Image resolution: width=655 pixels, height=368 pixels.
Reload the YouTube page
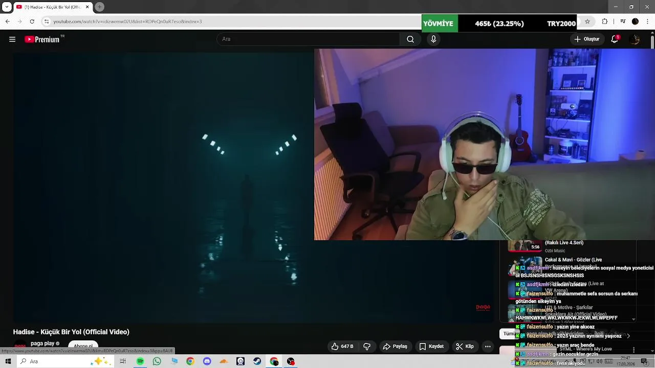(x=32, y=21)
